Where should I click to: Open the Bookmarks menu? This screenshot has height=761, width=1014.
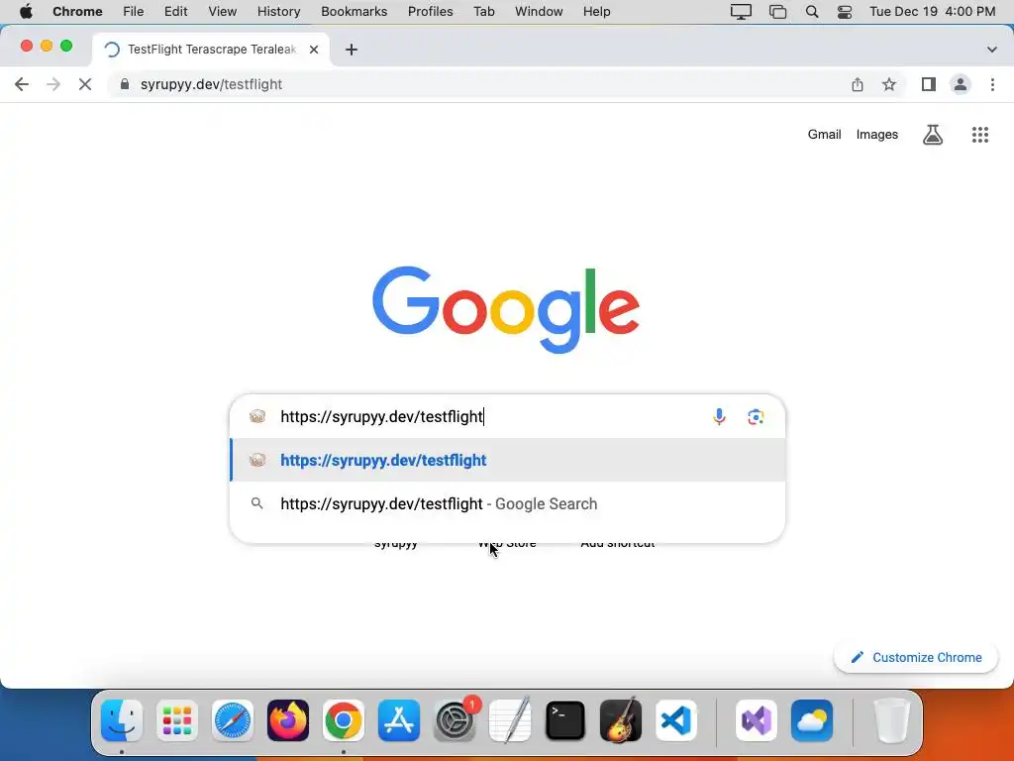[354, 12]
